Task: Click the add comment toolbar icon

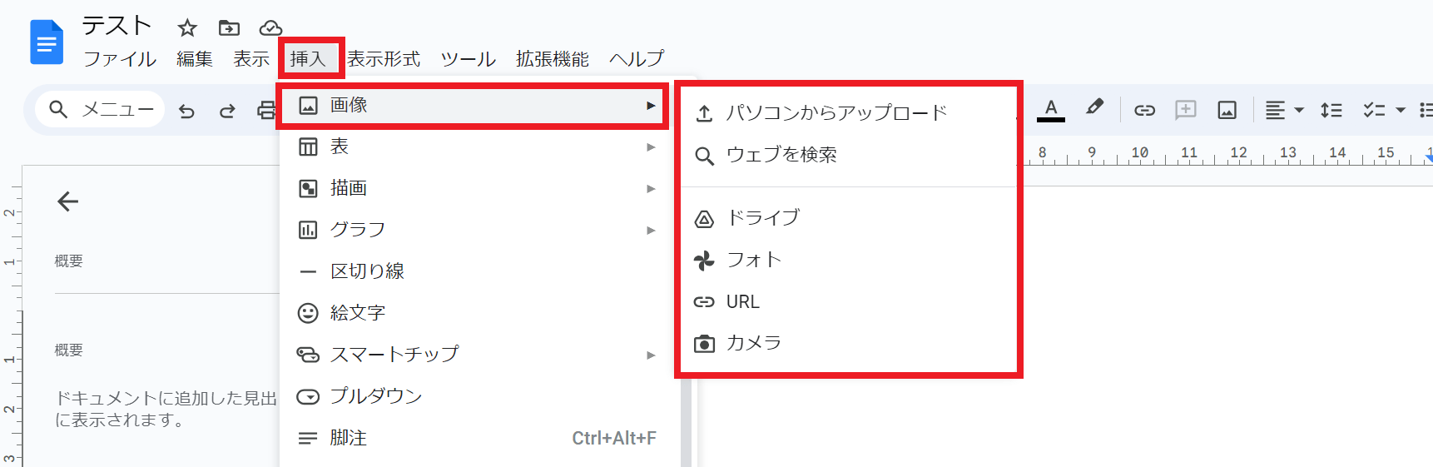Action: click(x=1185, y=110)
